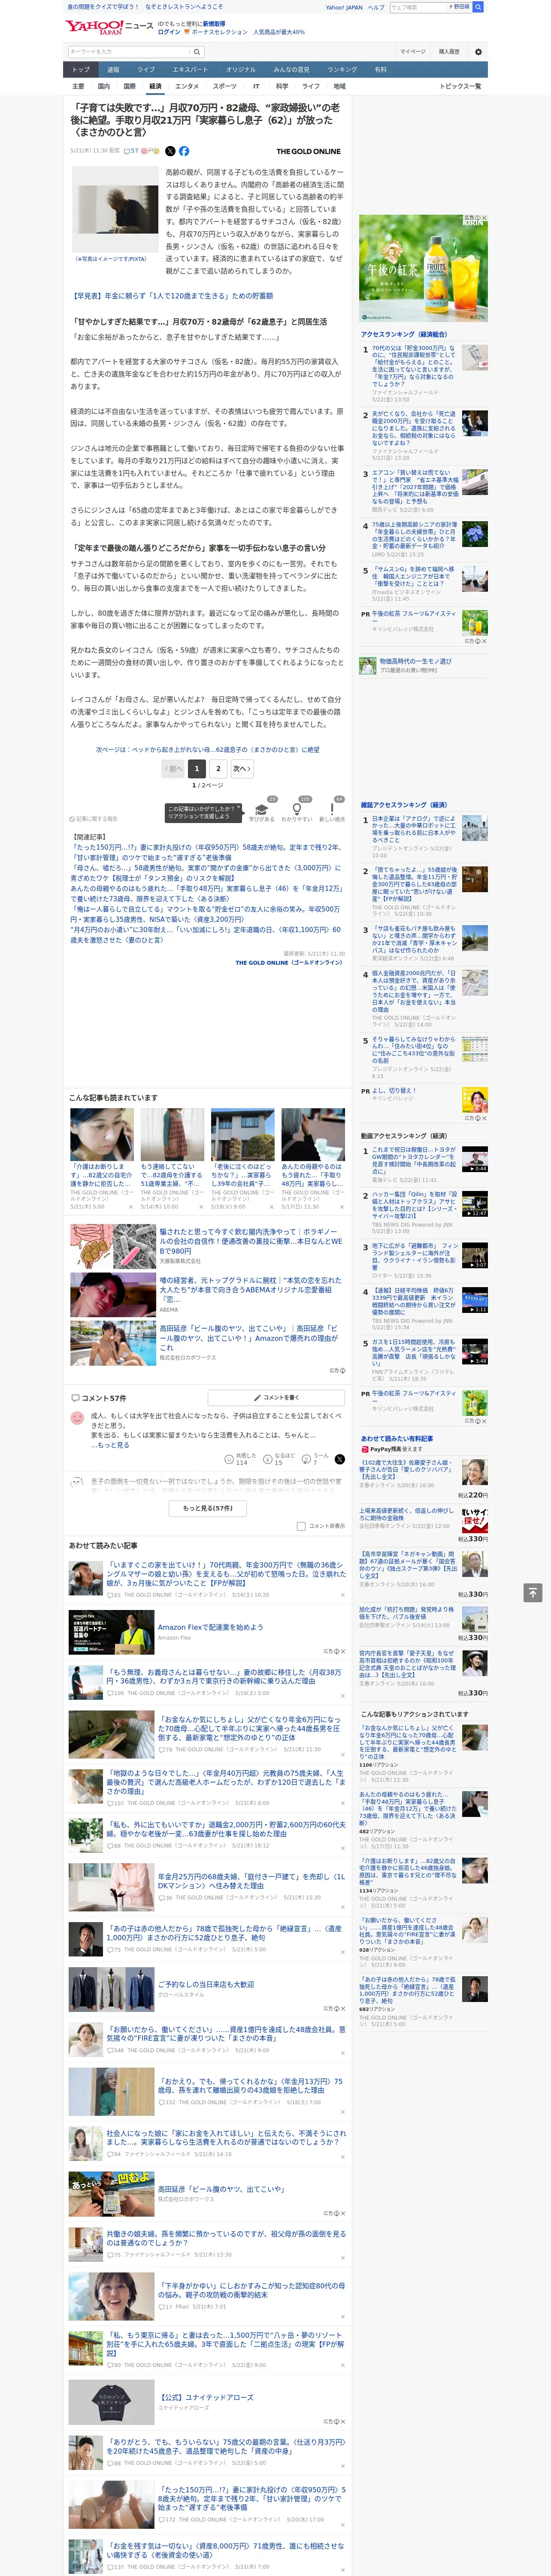Click the コメントを書く button
The image size is (551, 2576).
pos(275,1398)
